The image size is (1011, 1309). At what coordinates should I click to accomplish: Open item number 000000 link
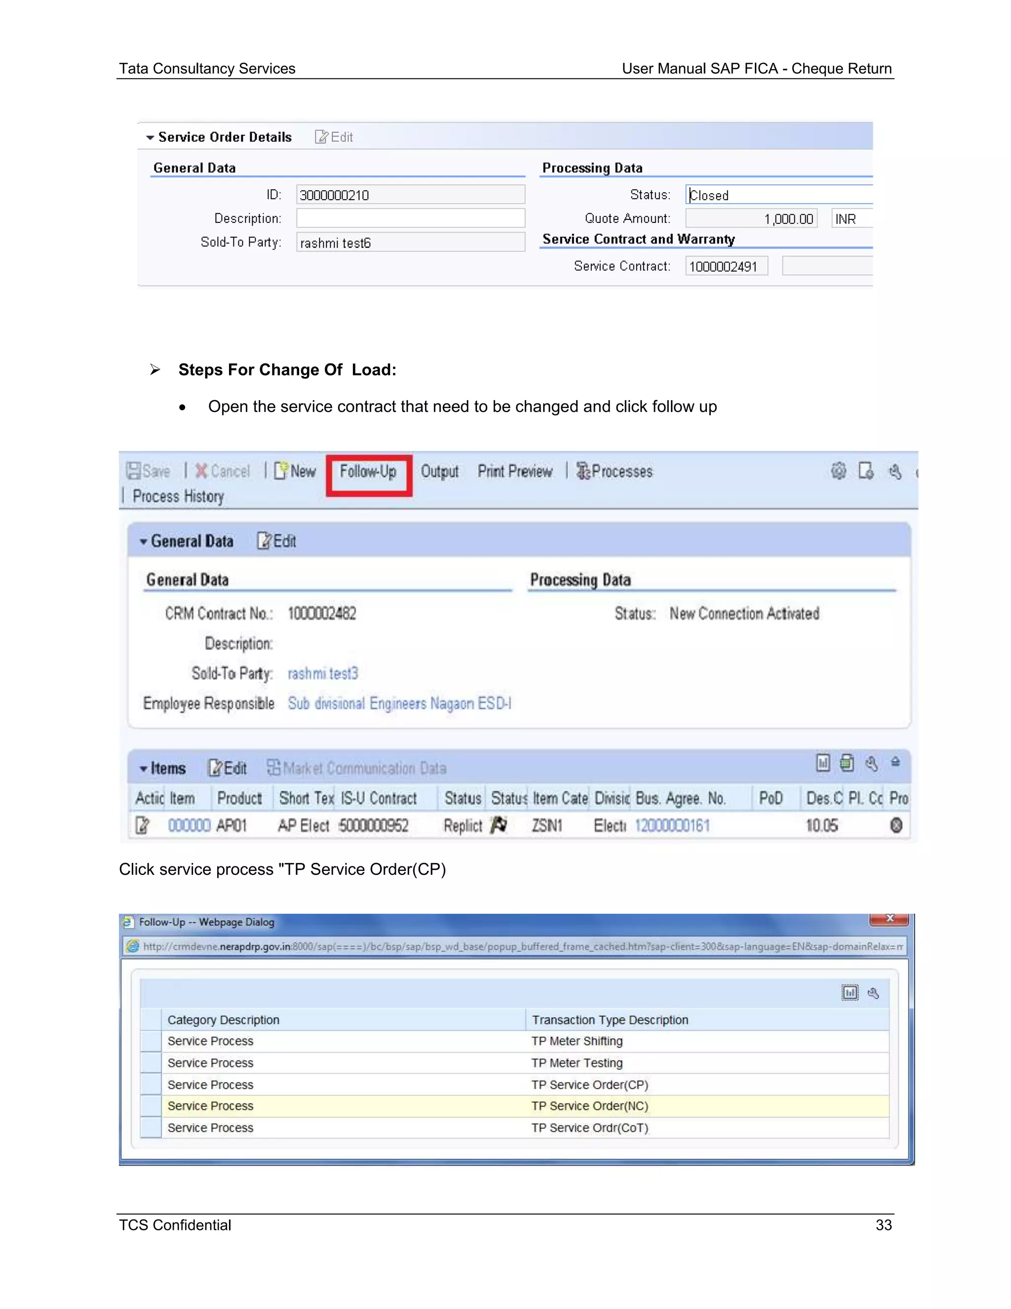pyautogui.click(x=189, y=826)
